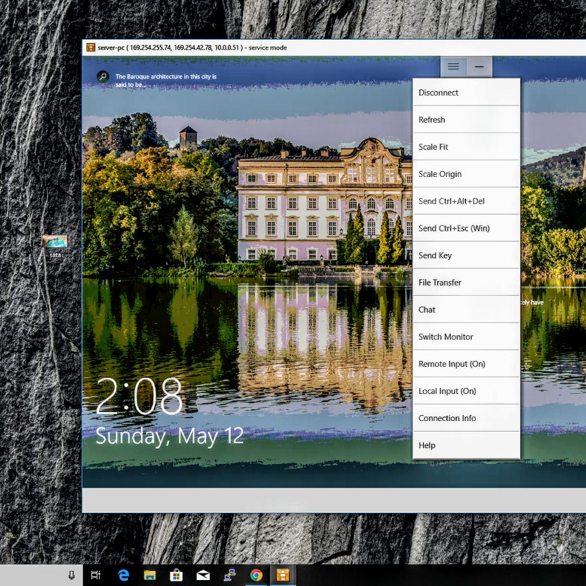Click the Task View taskbar icon
Screen dimensions: 586x586
click(x=96, y=575)
